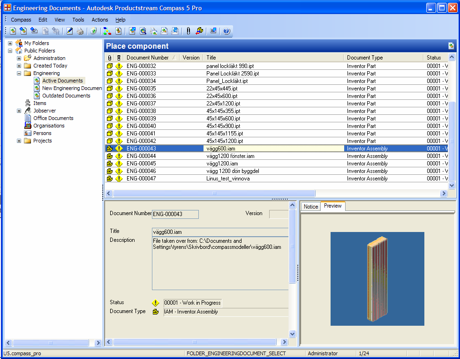Click the Title column header
460x359 pixels.
pyautogui.click(x=274, y=58)
